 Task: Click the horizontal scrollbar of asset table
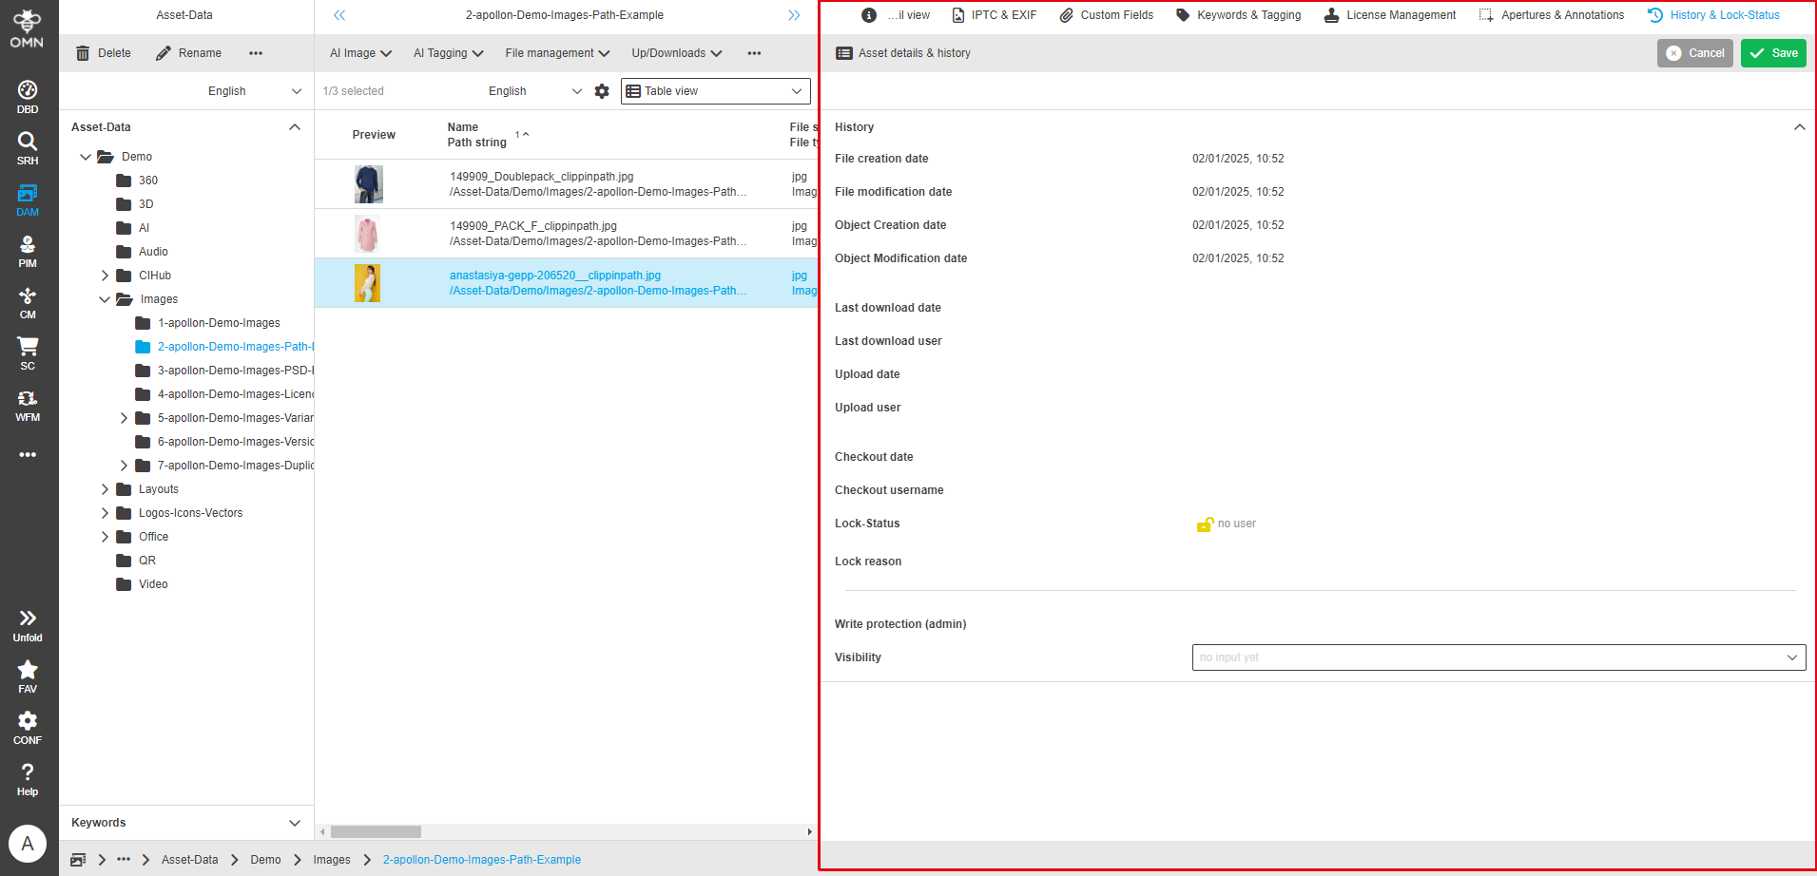[376, 831]
